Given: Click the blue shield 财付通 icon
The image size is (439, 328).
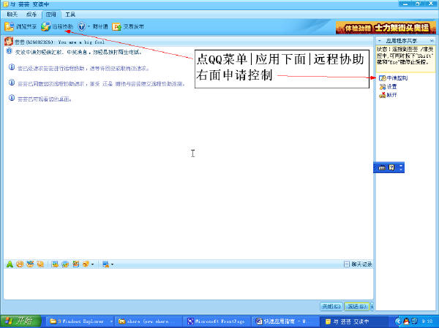Looking at the screenshot, I should point(81,26).
